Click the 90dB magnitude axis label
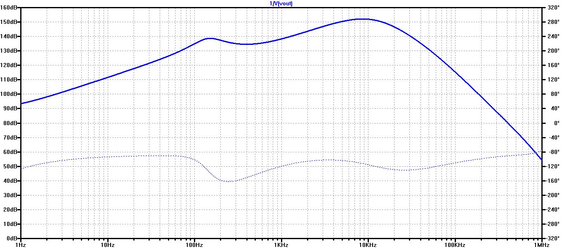The height and width of the screenshot is (249, 562). click(10, 108)
